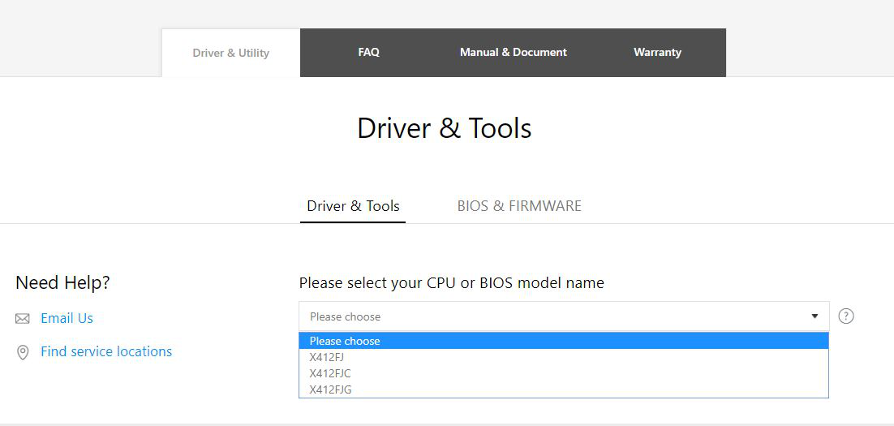
Task: Open the Manual & Document tab
Action: pos(513,53)
